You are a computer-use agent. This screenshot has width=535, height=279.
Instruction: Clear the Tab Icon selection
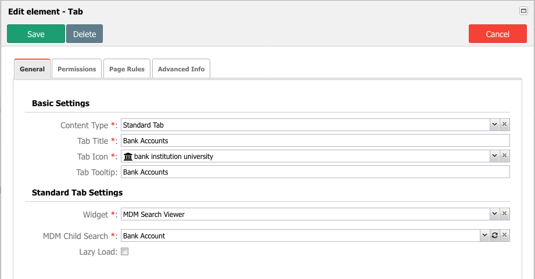(x=504, y=156)
